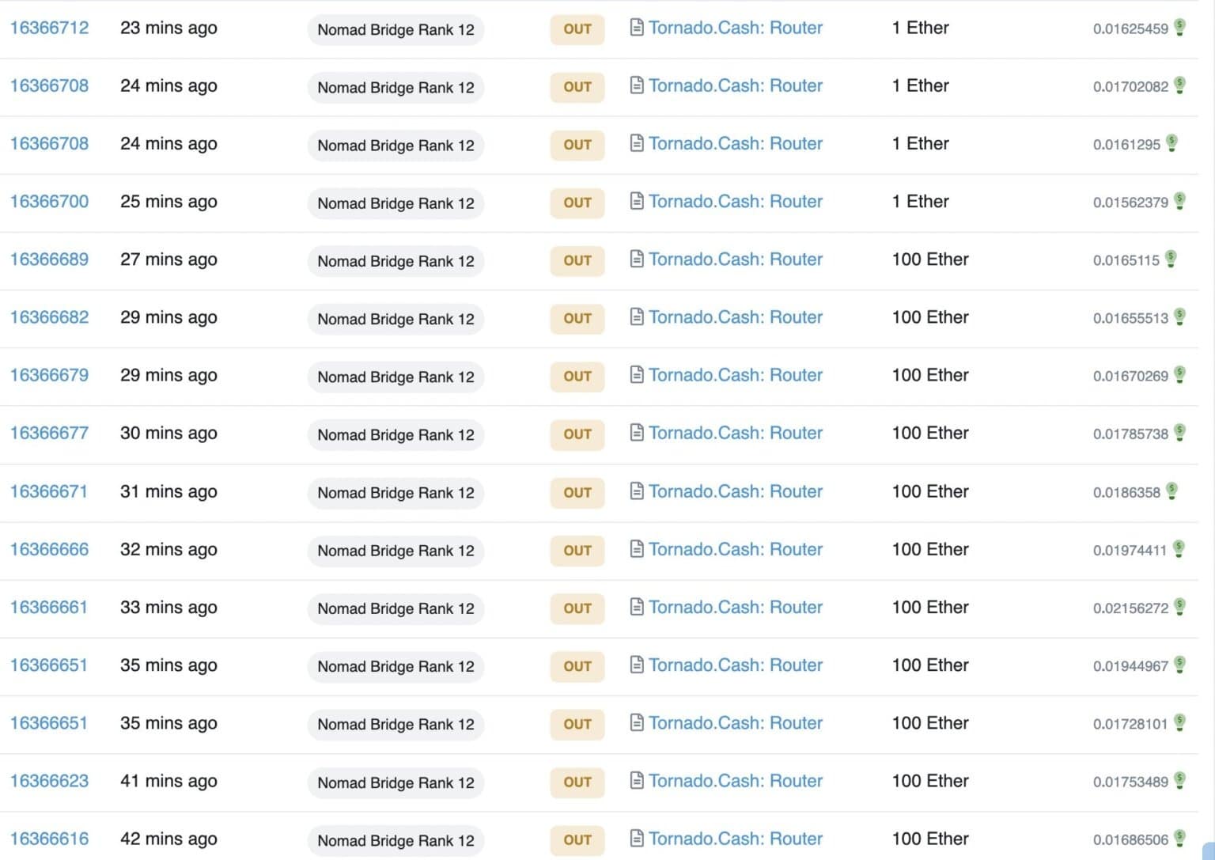This screenshot has width=1215, height=860.
Task: Click OUT badge in block 16366679 row
Action: pos(577,377)
